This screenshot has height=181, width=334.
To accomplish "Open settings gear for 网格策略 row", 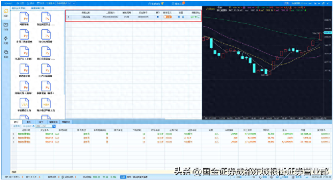I will [179, 17].
